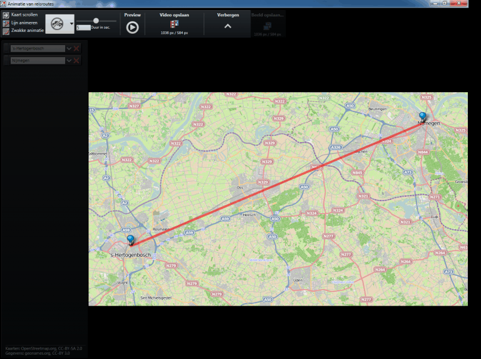
Task: Click the Preview label
Action: [x=132, y=15]
